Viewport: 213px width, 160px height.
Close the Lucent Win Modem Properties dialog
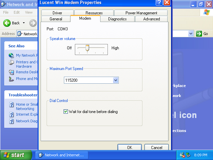click(x=167, y=2)
